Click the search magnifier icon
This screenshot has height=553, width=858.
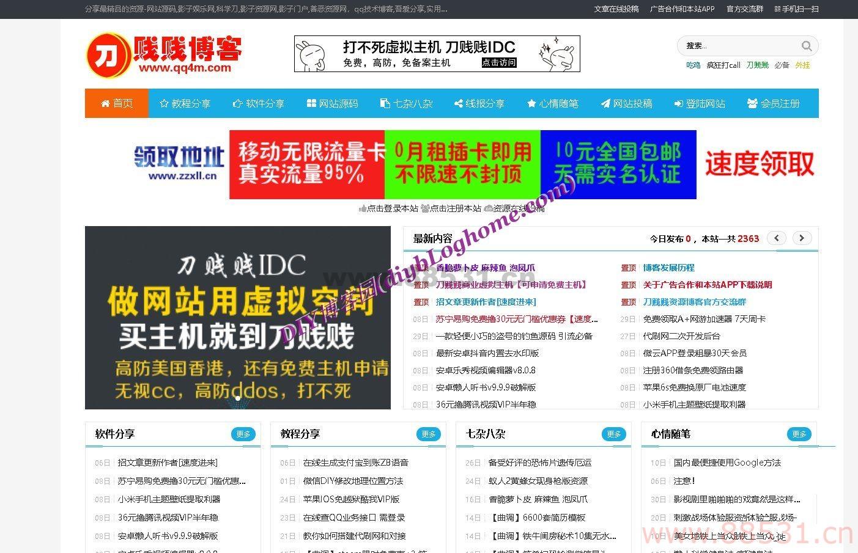pos(807,46)
